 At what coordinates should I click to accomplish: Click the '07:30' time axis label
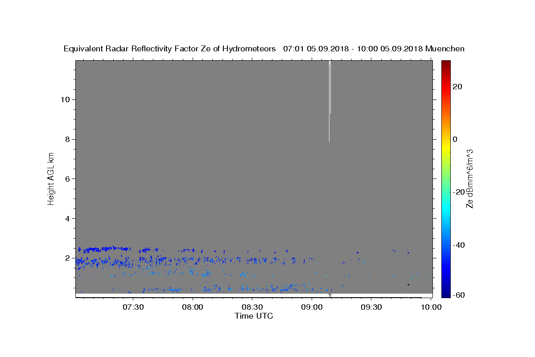pyautogui.click(x=133, y=307)
